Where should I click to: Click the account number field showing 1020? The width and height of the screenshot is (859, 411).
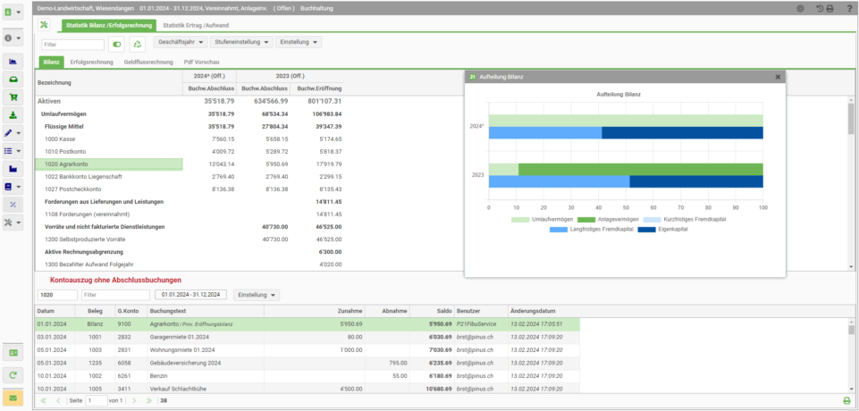click(x=57, y=295)
